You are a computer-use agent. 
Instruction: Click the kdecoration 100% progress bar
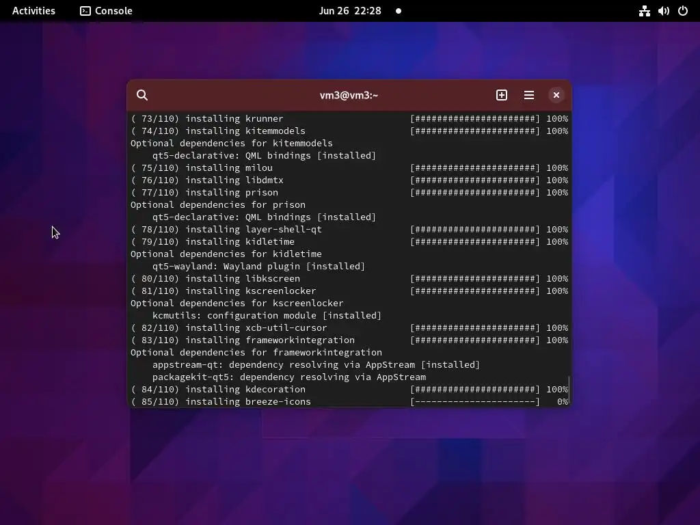(x=475, y=389)
